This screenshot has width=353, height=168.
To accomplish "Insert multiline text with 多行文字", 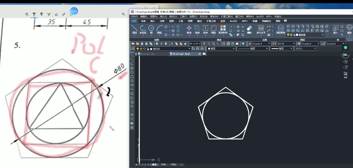I will [x=261, y=29].
